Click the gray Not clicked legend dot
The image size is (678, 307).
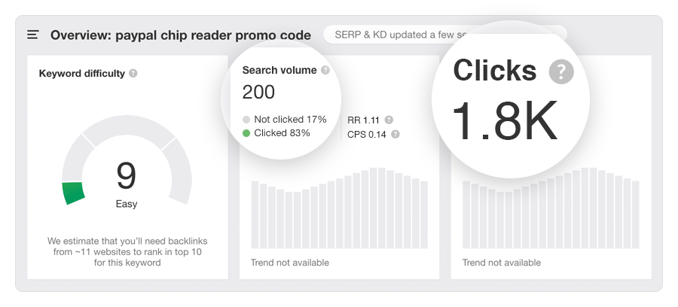point(246,120)
